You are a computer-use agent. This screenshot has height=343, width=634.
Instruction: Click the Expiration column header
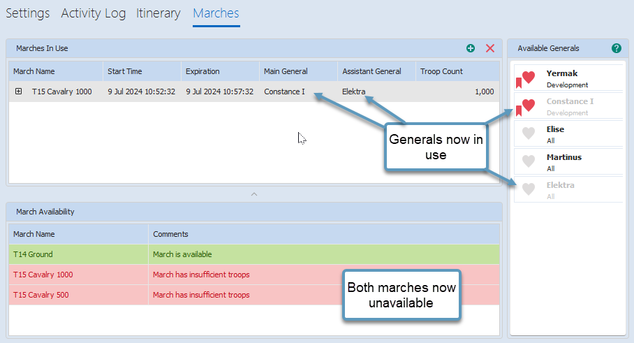click(202, 71)
